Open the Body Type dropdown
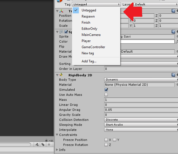 pos(141,80)
